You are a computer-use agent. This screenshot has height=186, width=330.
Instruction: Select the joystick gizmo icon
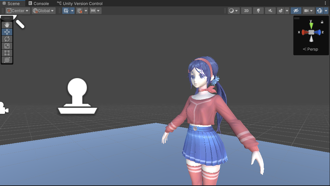point(78,96)
